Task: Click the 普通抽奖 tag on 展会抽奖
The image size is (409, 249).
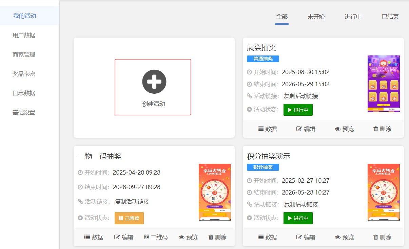Action: (x=263, y=59)
